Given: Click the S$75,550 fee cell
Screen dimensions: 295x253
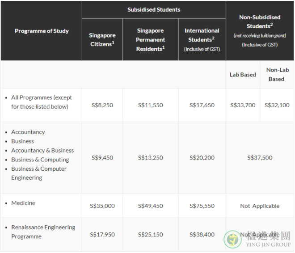Looking at the screenshot, I should click(202, 206).
